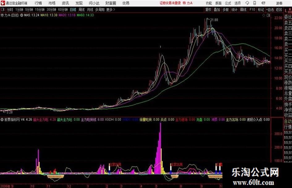The height and width of the screenshot is (188, 292).
Task: Switch to the 15分钟 period tab
Action: tap(40, 10)
